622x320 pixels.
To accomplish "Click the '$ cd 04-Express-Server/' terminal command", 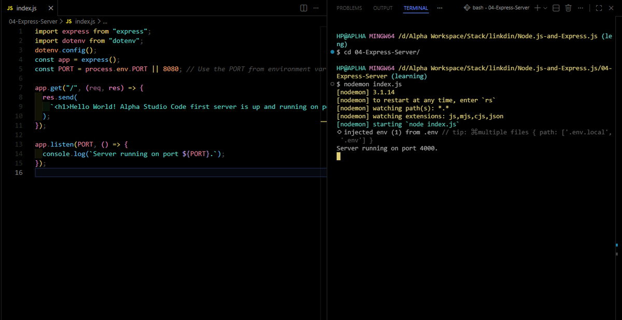I will click(378, 52).
